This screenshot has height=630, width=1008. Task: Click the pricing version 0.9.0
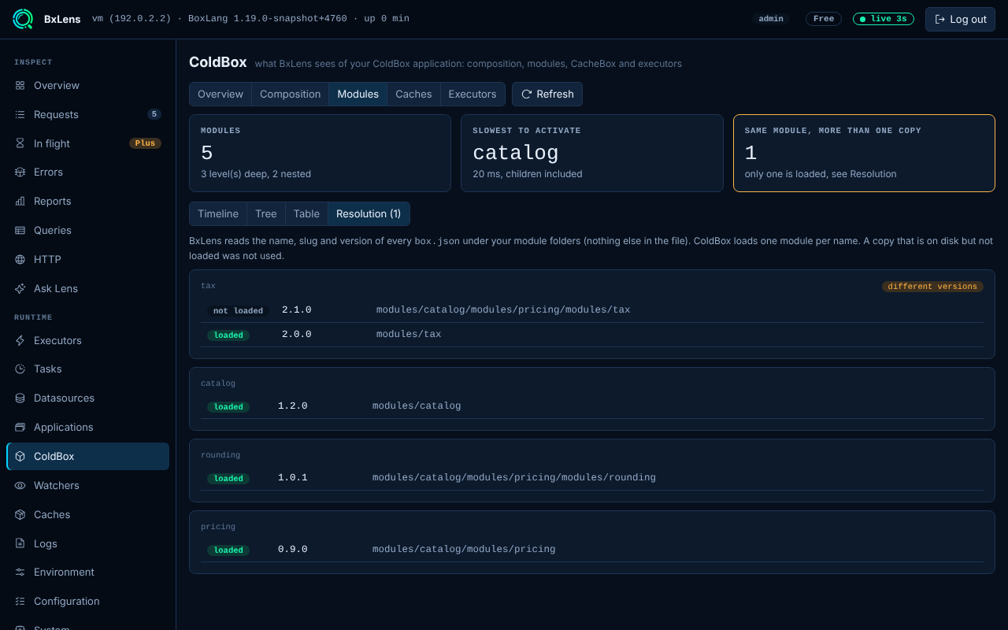tap(293, 549)
